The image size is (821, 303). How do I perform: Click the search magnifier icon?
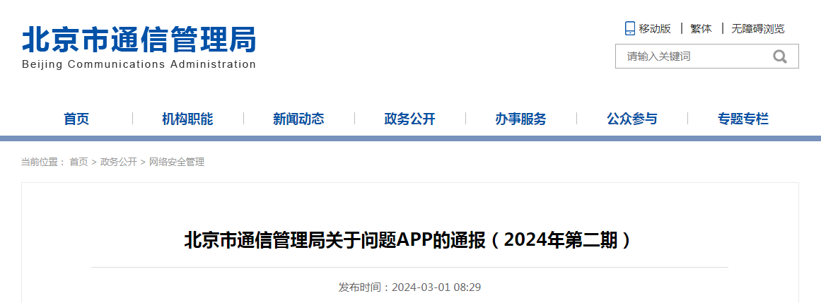click(779, 57)
